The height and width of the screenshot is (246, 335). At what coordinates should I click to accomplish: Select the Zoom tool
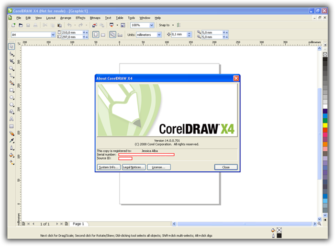(11, 68)
